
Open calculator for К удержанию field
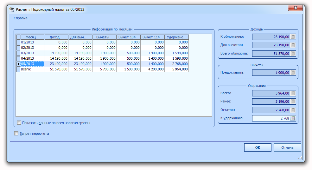(293, 118)
